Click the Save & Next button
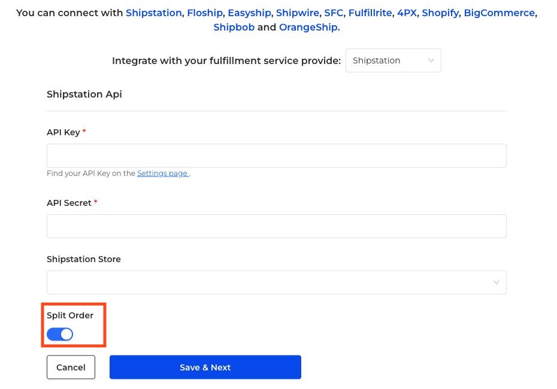Viewport: 557px width, 389px height. click(x=205, y=367)
